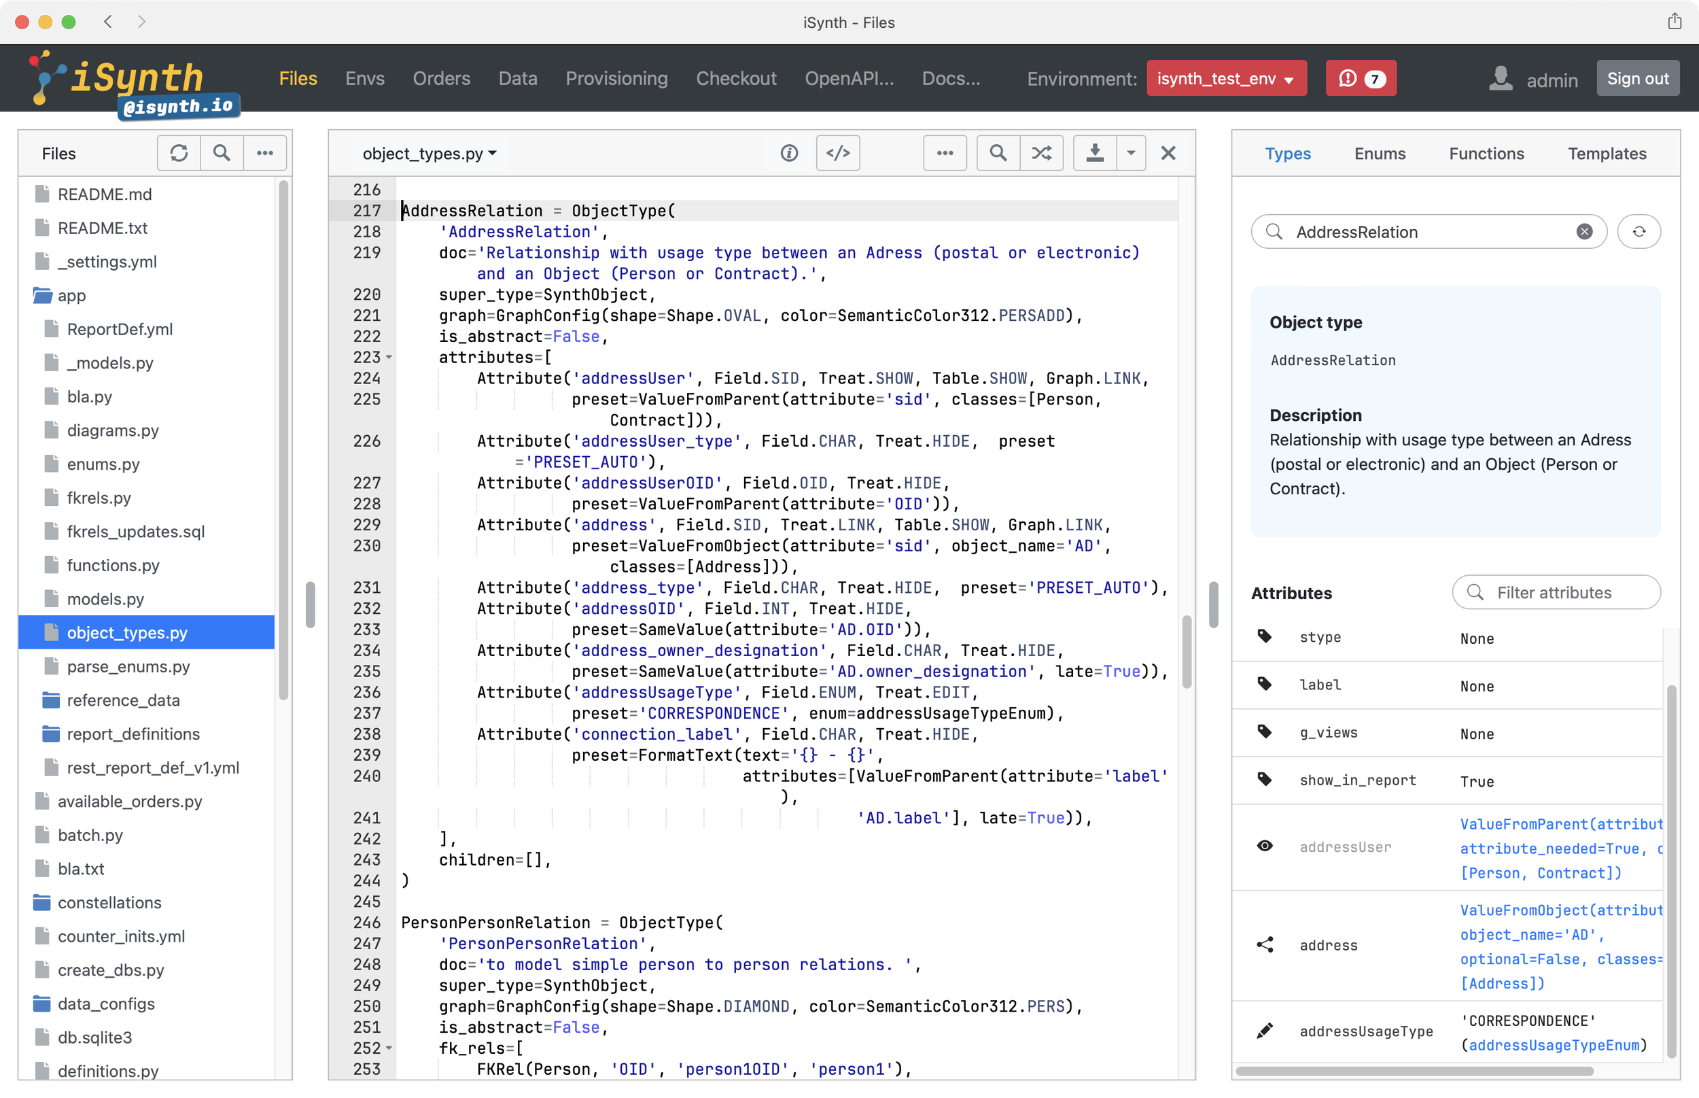1699x1098 pixels.
Task: Click the red alerts badge showing 7
Action: pos(1360,78)
